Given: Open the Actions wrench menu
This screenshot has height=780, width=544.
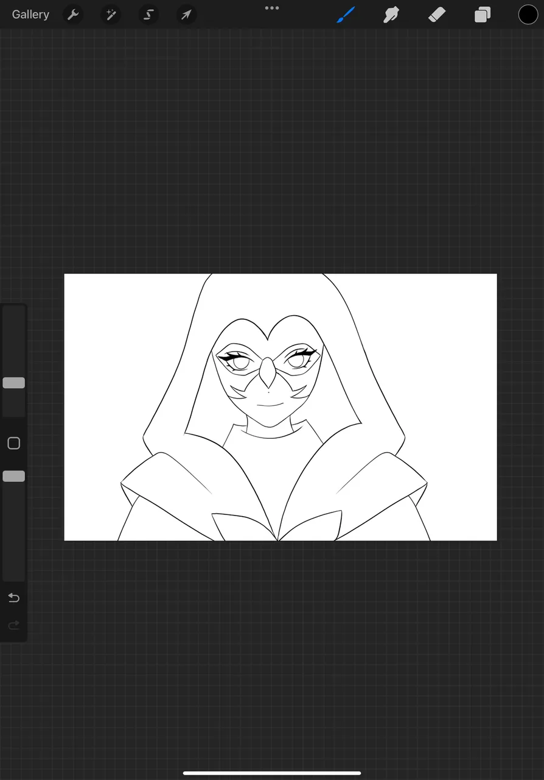Looking at the screenshot, I should click(x=73, y=15).
